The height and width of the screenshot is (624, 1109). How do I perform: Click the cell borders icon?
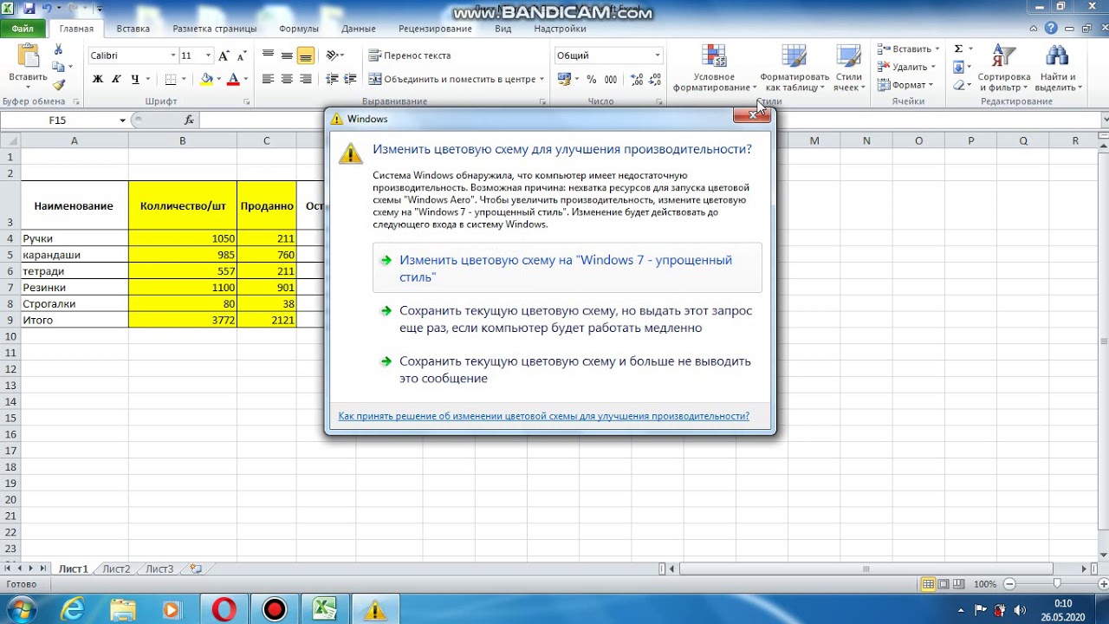coord(171,79)
